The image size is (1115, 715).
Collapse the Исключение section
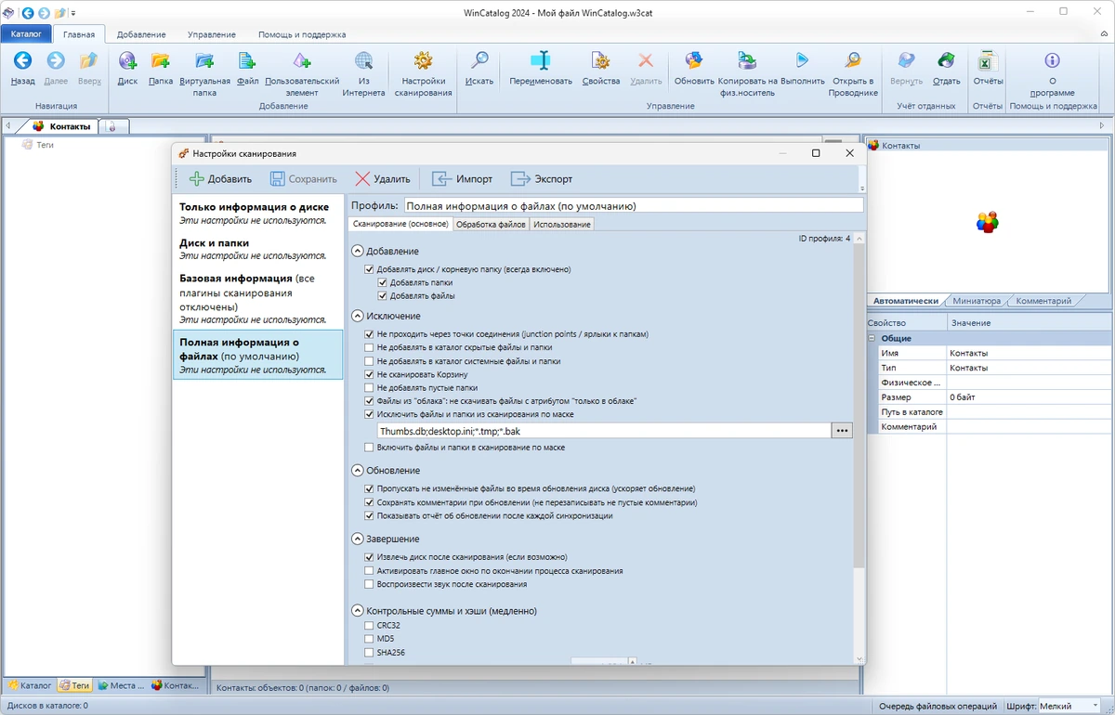[358, 317]
